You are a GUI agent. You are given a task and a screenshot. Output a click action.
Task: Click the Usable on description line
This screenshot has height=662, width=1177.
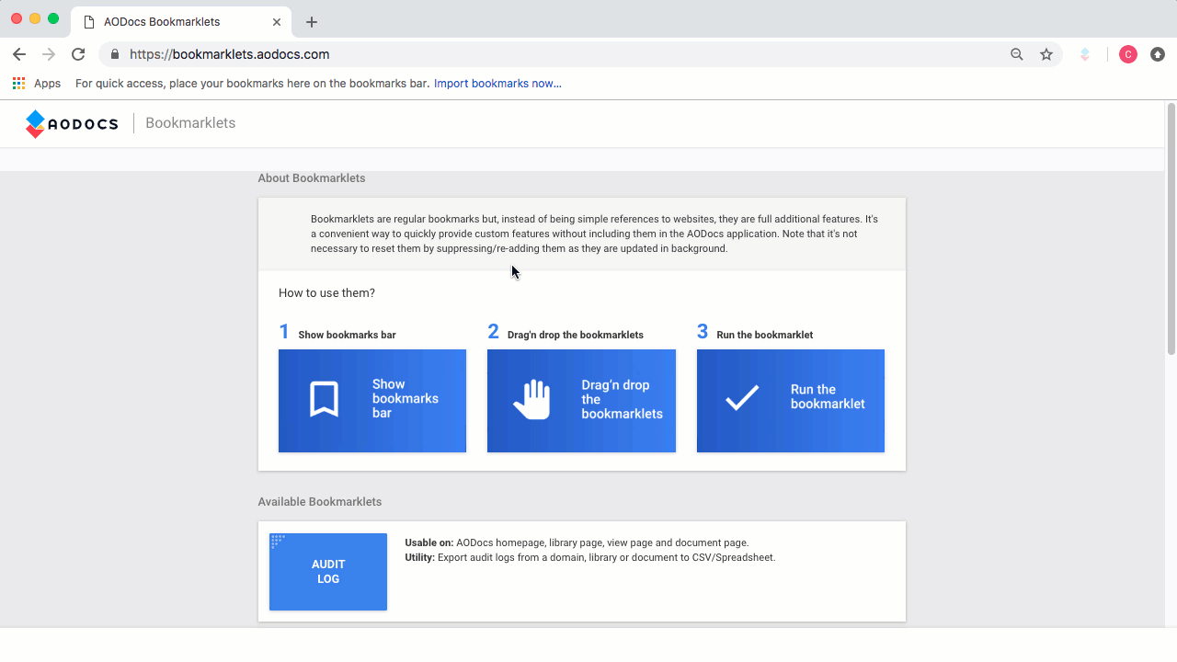[x=577, y=542]
